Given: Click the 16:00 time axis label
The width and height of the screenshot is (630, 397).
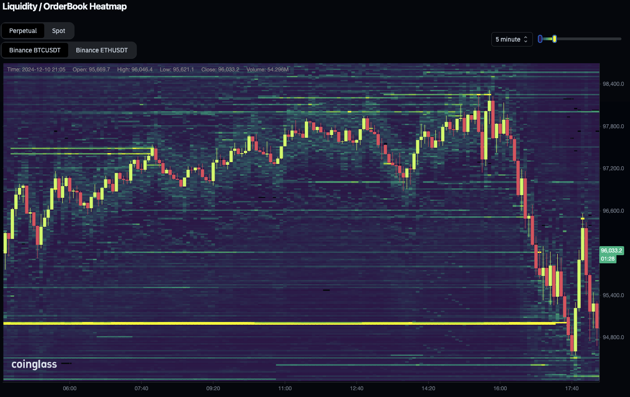Looking at the screenshot, I should (500, 388).
